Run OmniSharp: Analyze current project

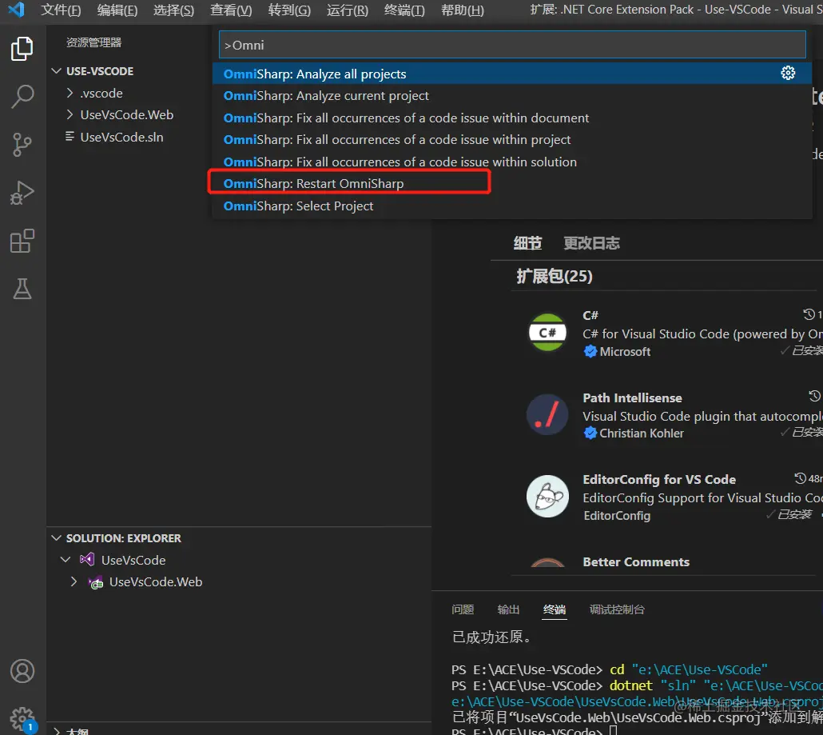click(x=511, y=96)
